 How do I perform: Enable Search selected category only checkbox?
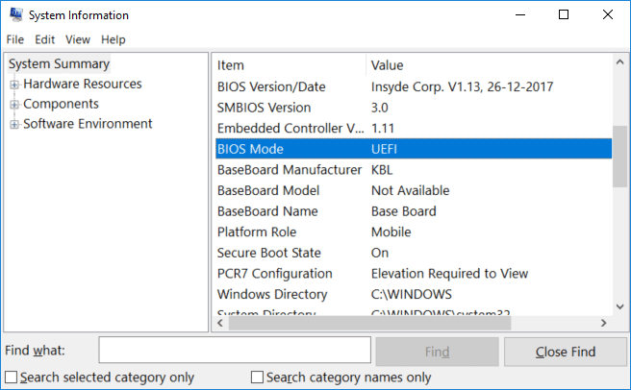coord(11,378)
